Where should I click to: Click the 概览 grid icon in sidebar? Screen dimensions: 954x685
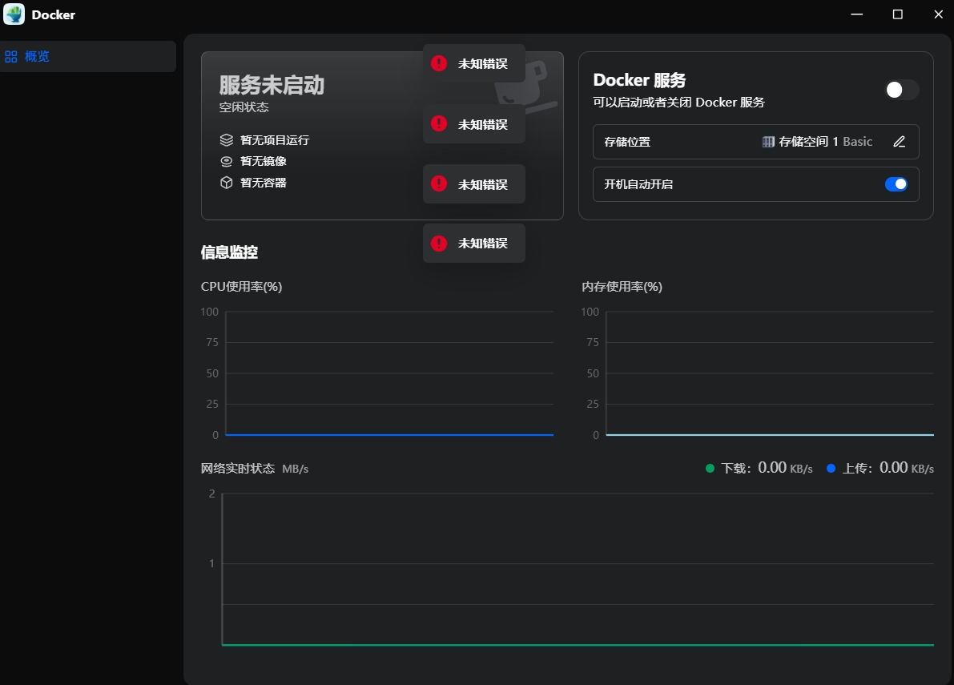[11, 57]
